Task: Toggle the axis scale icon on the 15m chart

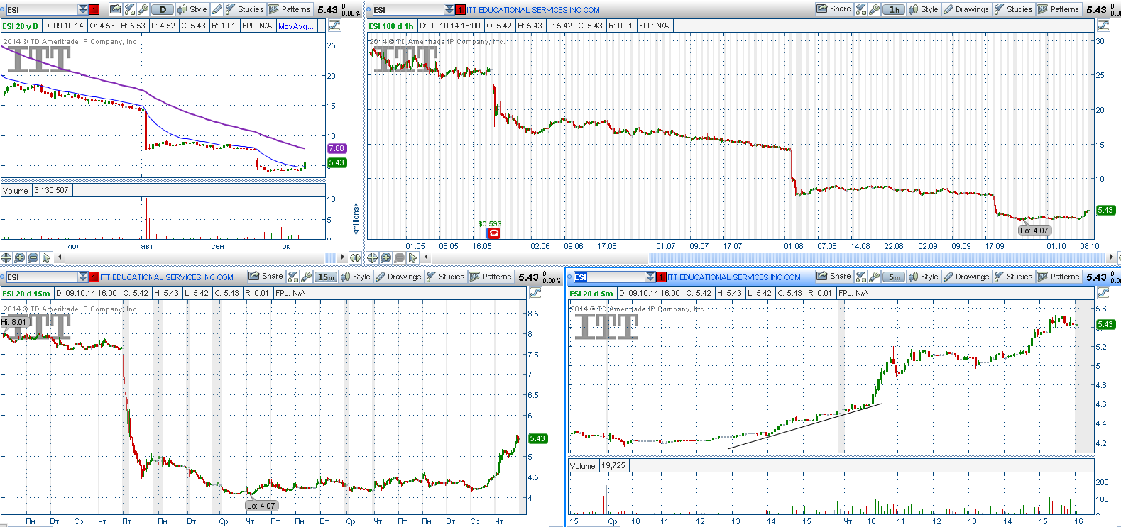Action: point(535,293)
